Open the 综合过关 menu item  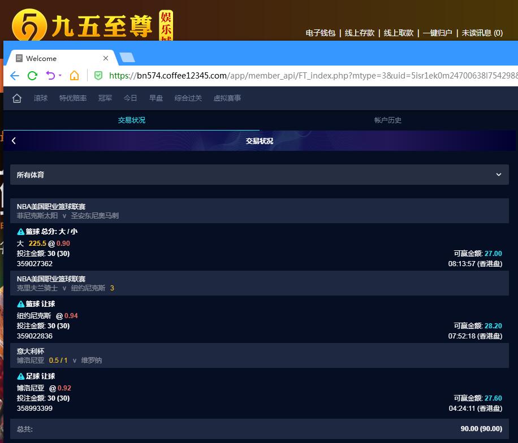click(188, 98)
